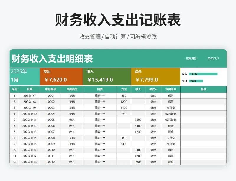This screenshot has height=181, width=236.
Task: Click date cell 2025/1/9
Action: pyautogui.click(x=29, y=108)
